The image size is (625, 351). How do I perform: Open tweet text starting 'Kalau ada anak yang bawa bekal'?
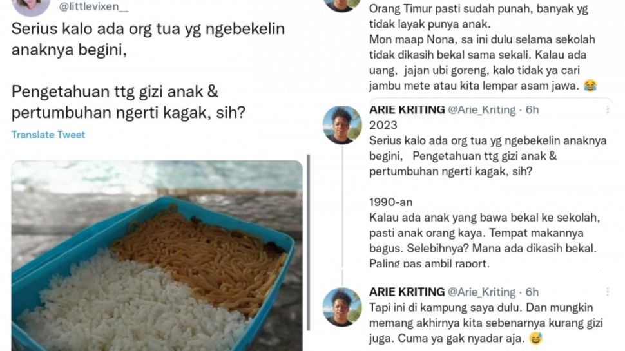(x=485, y=240)
